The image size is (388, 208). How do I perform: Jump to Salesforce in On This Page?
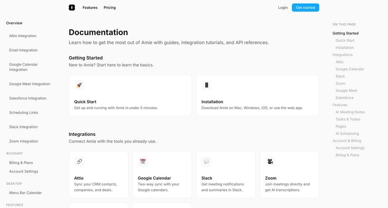coord(344,98)
